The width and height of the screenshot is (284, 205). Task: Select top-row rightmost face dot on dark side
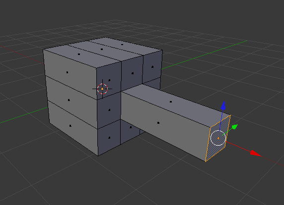coord(152,67)
